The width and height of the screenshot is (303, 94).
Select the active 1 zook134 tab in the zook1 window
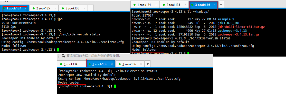(14, 8)
